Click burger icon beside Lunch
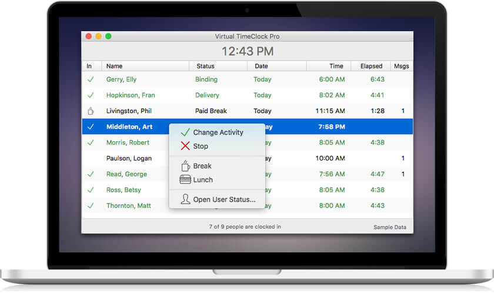This screenshot has height=293, width=494. [185, 179]
